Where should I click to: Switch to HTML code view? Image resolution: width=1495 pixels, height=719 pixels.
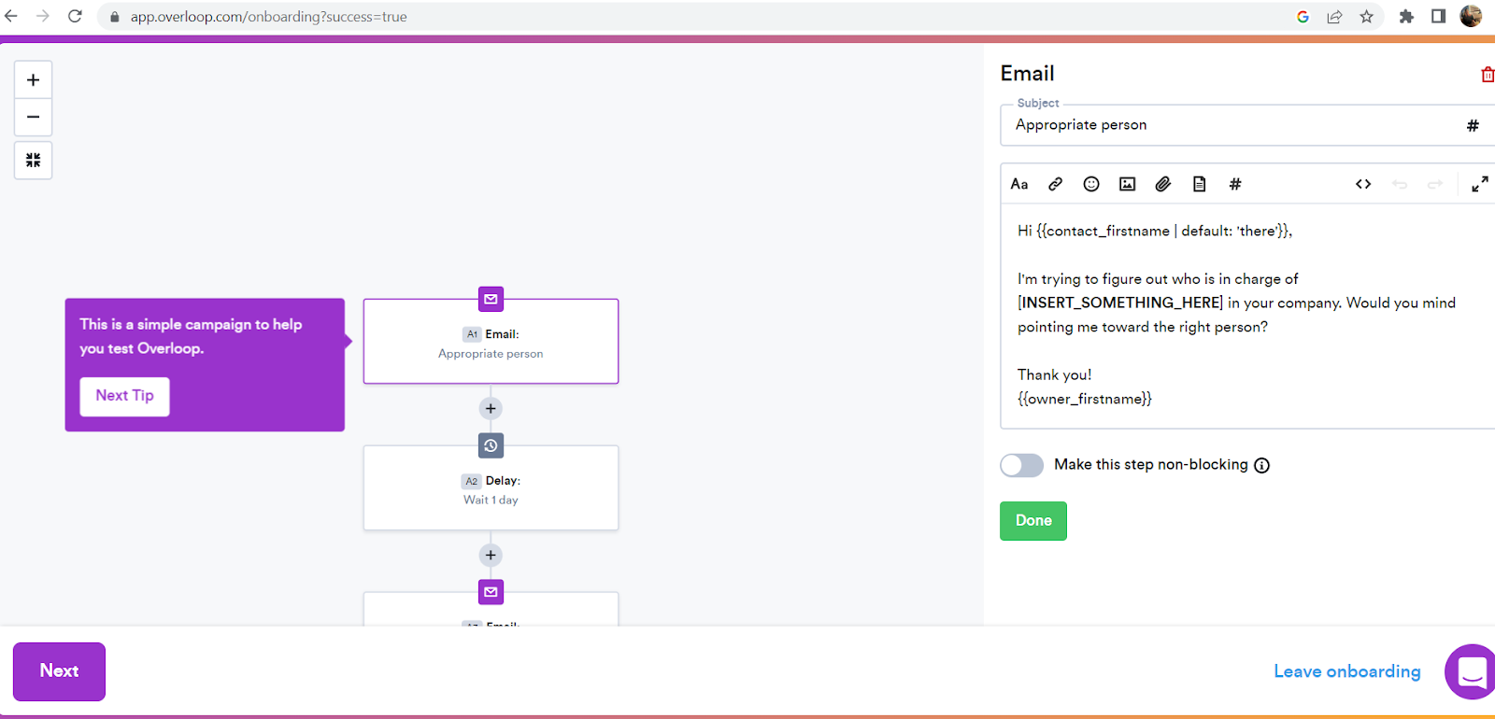(1363, 184)
